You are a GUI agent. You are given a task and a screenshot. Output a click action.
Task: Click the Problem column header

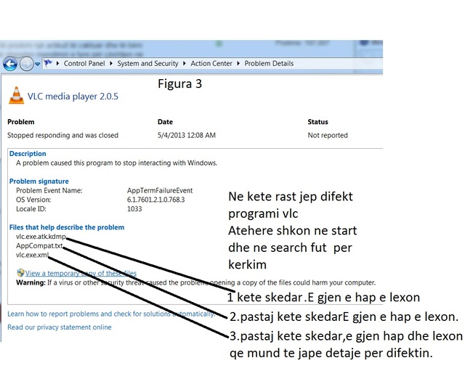coord(21,122)
